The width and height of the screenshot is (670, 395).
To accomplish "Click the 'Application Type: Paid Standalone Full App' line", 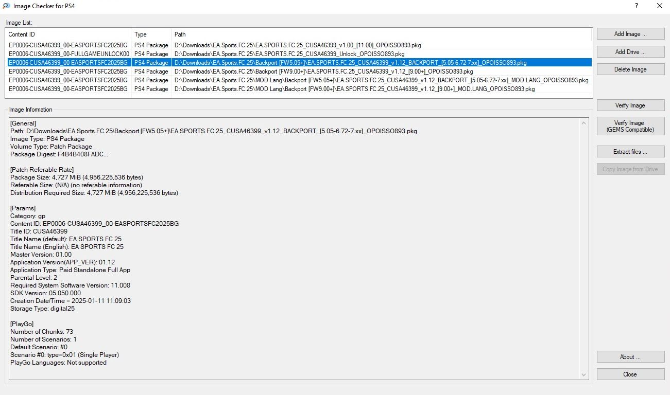I will [x=71, y=270].
